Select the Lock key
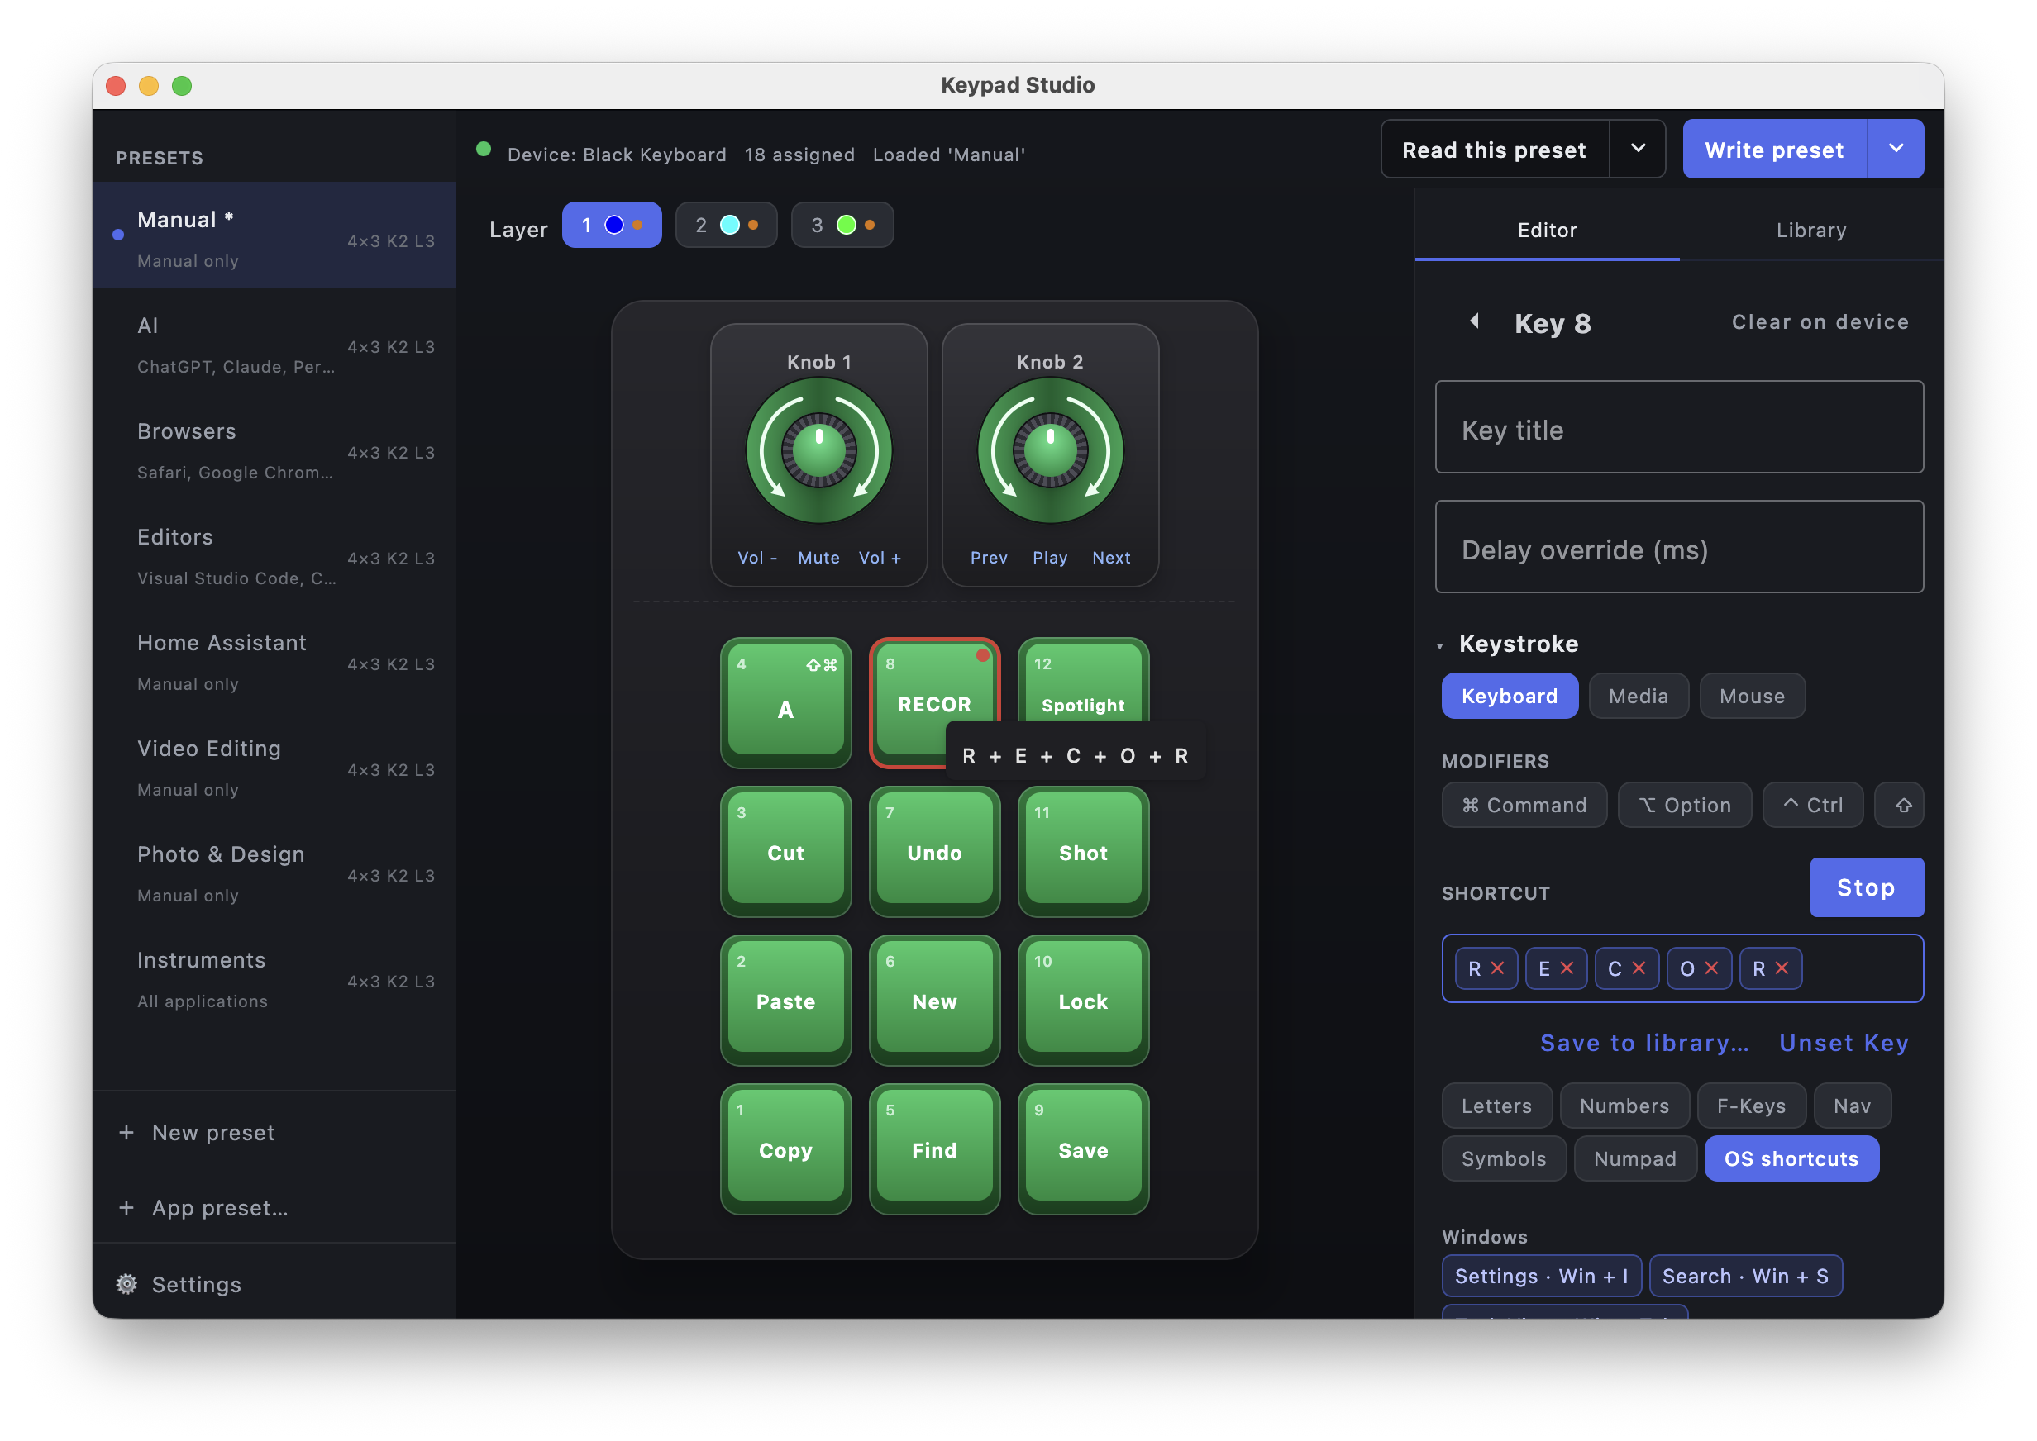Screen dimensions: 2037x1441 pos(1083,1000)
